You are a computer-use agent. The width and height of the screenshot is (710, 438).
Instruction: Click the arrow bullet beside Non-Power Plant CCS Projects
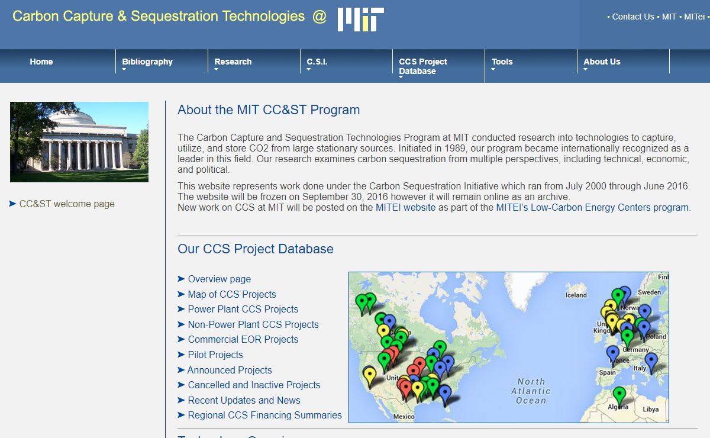[181, 324]
